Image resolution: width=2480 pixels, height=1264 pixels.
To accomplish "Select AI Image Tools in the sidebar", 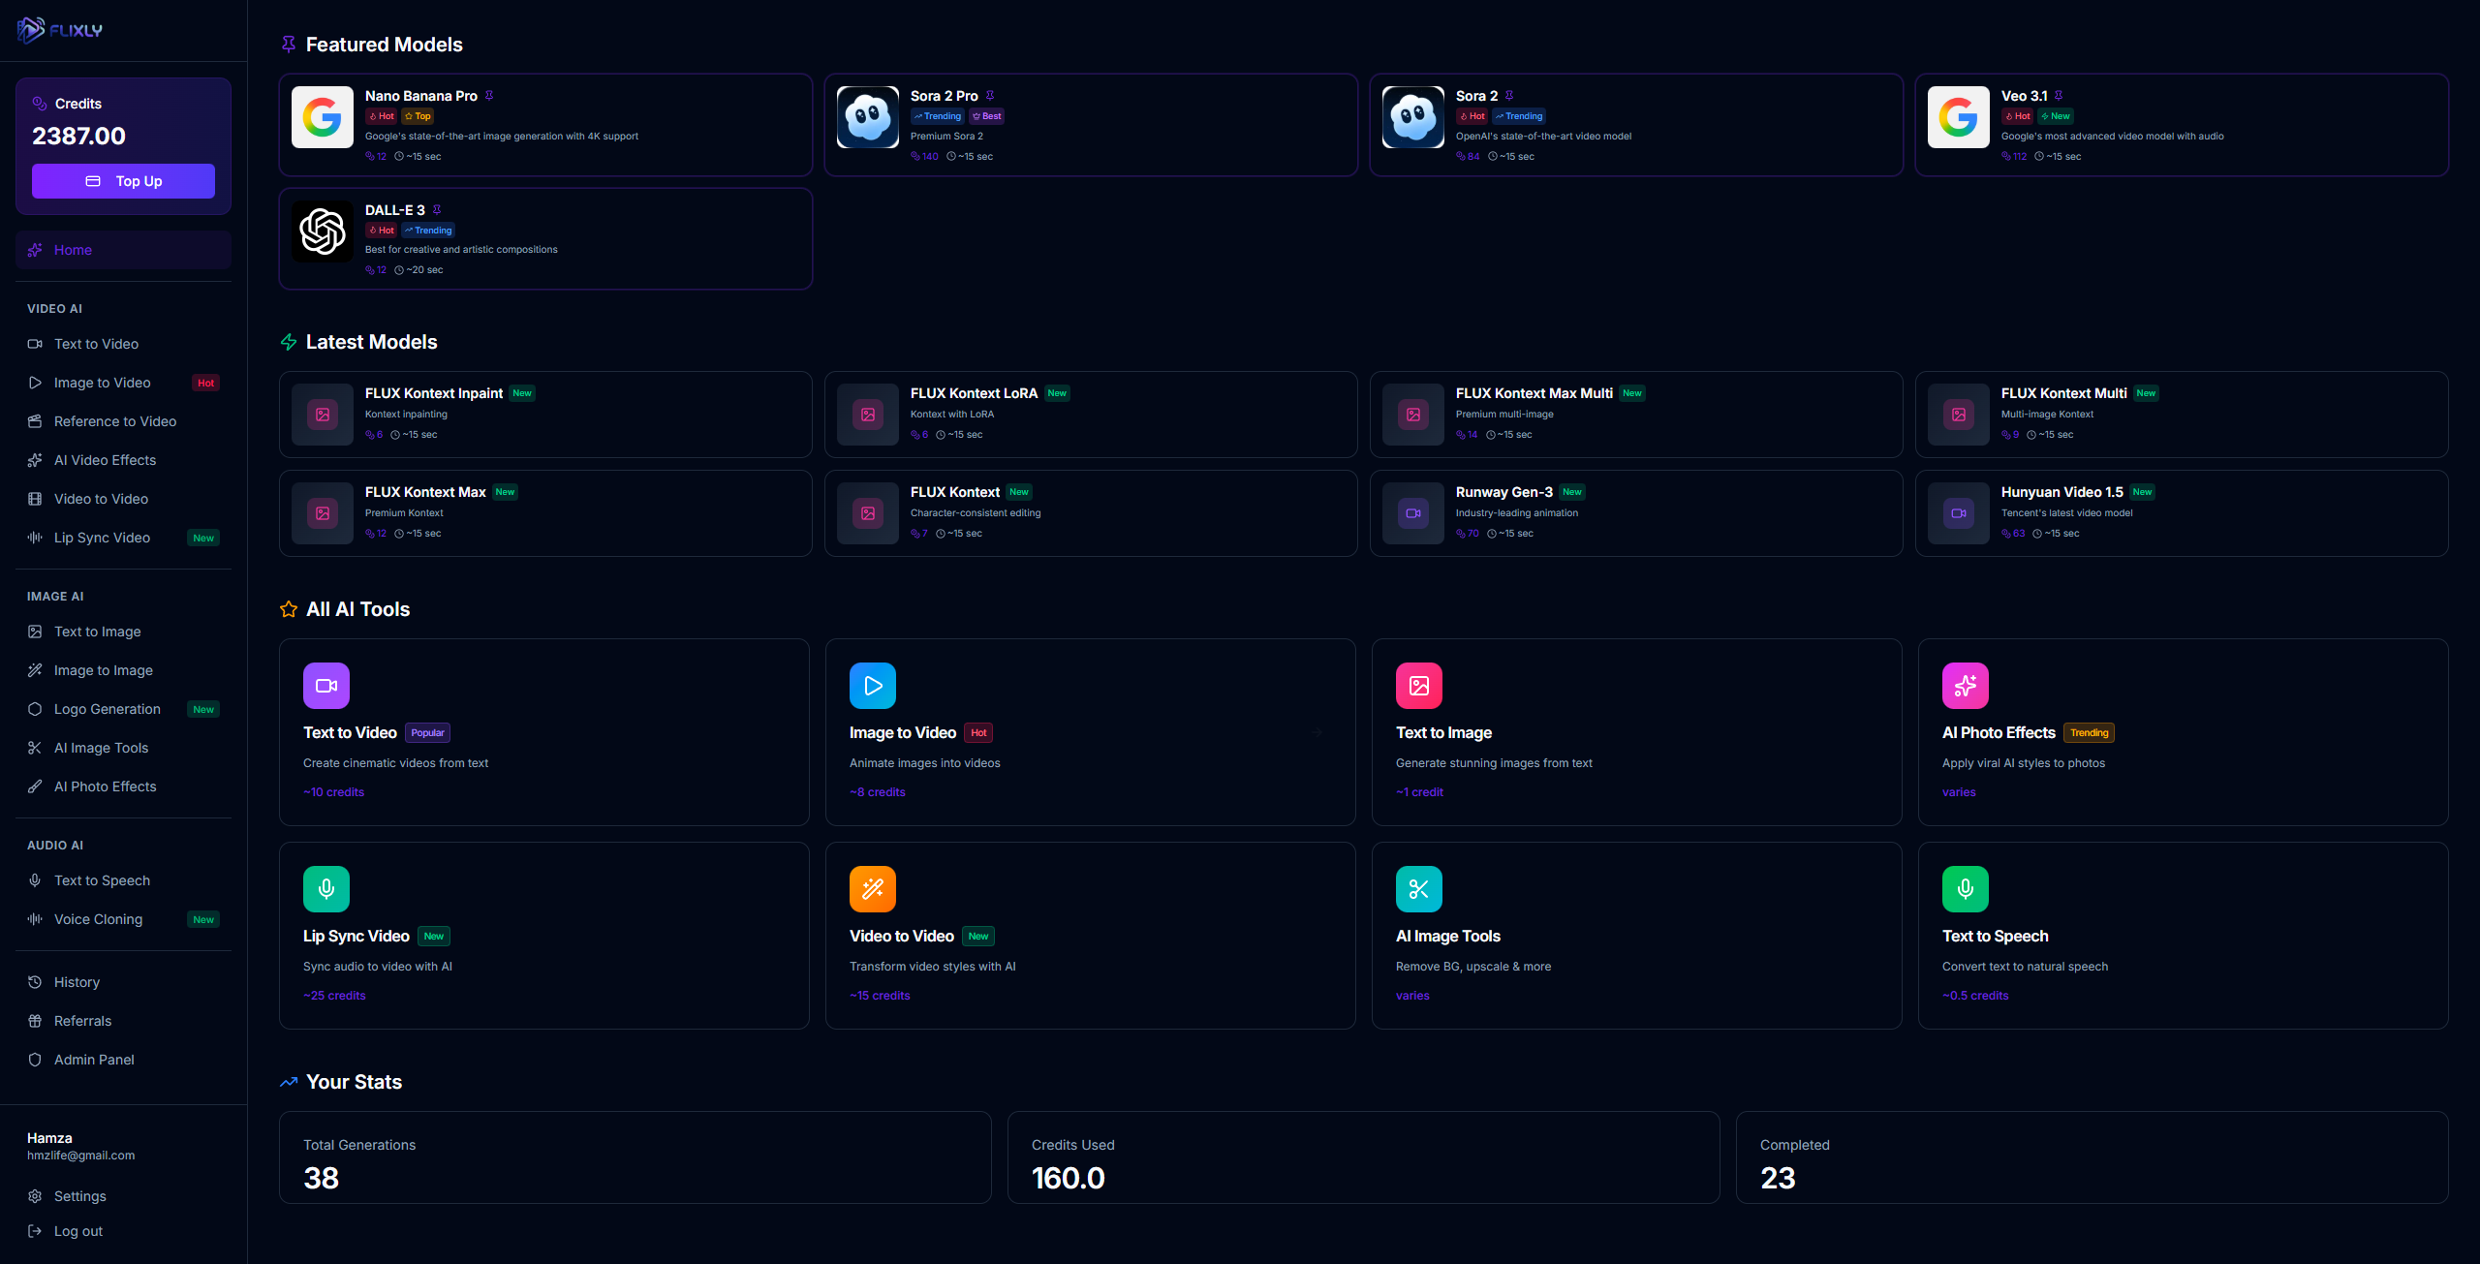I will pyautogui.click(x=100, y=748).
